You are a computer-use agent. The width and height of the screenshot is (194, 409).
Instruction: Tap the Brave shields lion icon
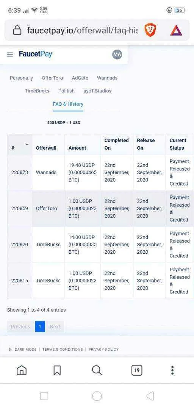click(150, 30)
